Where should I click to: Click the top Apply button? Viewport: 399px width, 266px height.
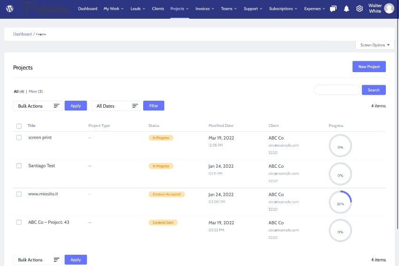[x=76, y=105]
